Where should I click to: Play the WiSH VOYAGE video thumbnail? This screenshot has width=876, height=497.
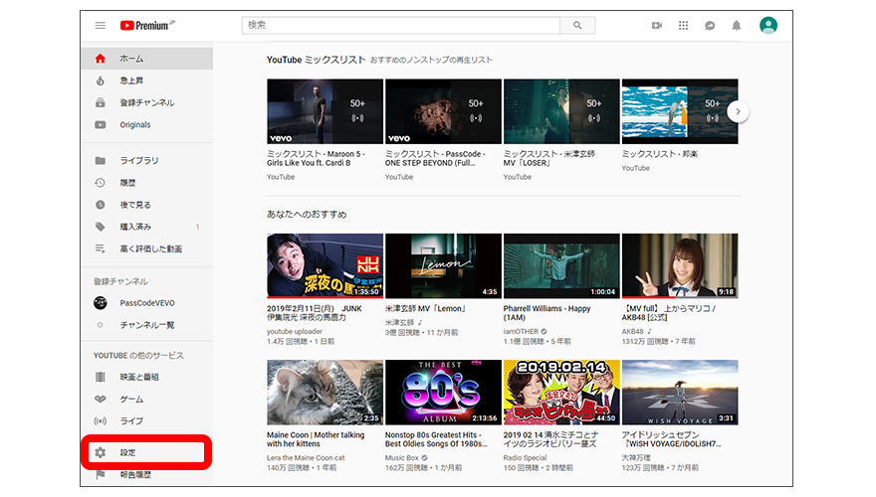[x=680, y=393]
